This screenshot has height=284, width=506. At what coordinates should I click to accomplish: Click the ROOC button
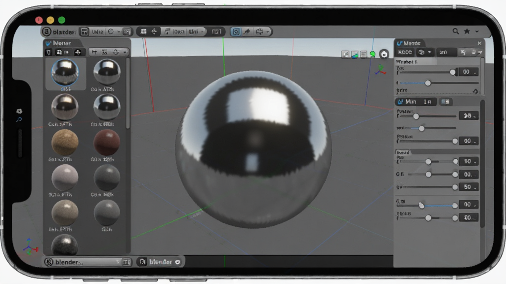pyautogui.click(x=405, y=52)
